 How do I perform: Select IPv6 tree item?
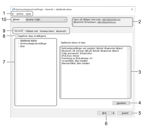click(x=22, y=46)
